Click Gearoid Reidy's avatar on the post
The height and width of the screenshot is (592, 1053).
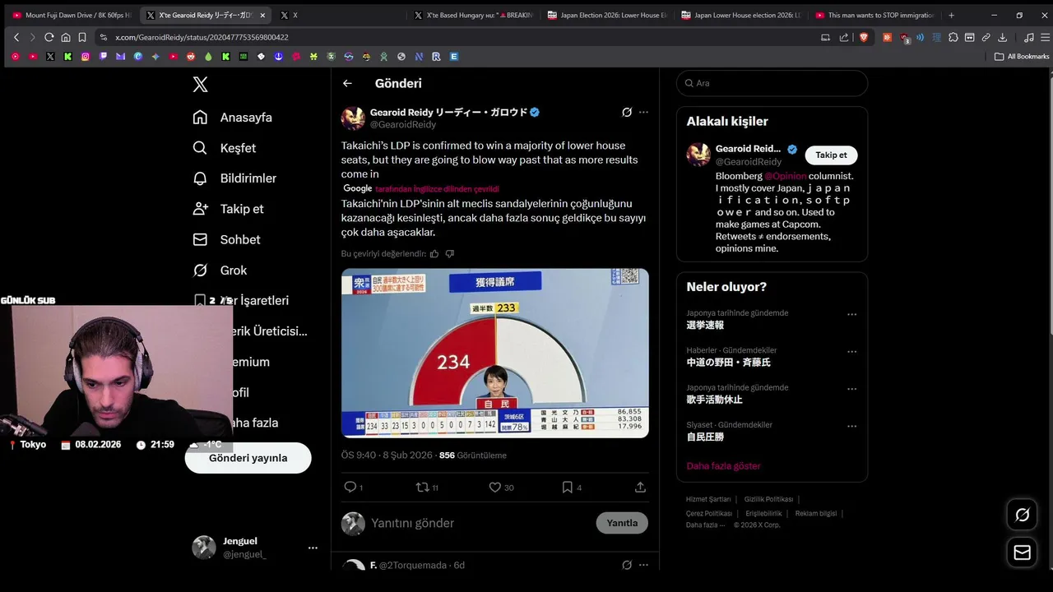[353, 118]
